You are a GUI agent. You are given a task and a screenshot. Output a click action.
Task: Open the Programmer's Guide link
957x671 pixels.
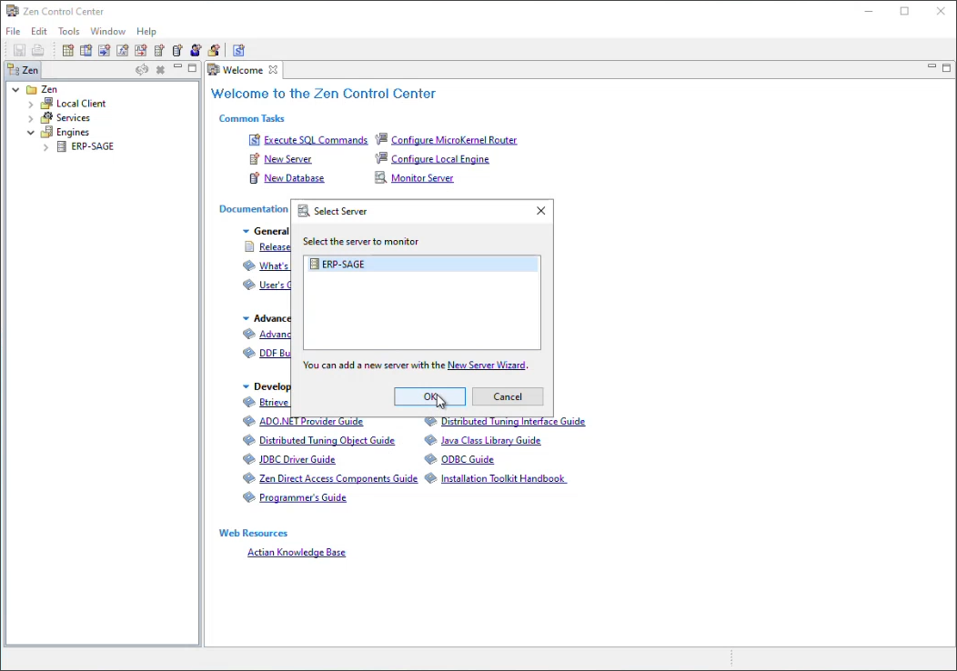click(x=303, y=497)
